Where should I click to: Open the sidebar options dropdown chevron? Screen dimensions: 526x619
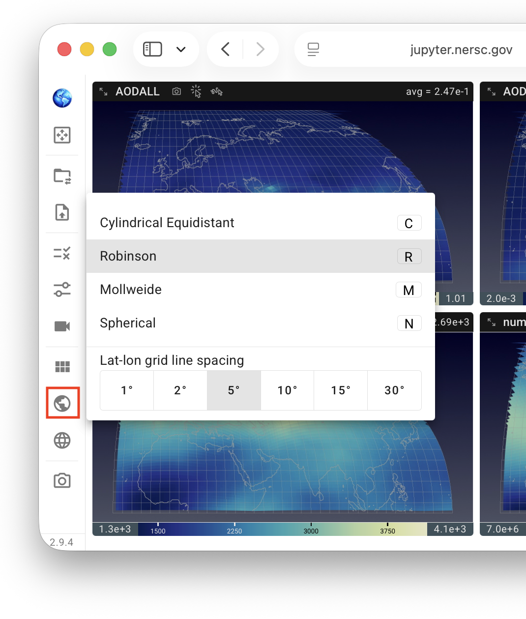pyautogui.click(x=181, y=49)
